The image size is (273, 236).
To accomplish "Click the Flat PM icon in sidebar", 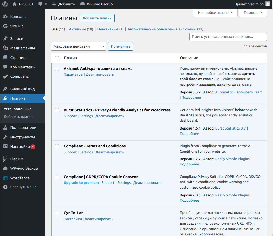I will point(5,159).
